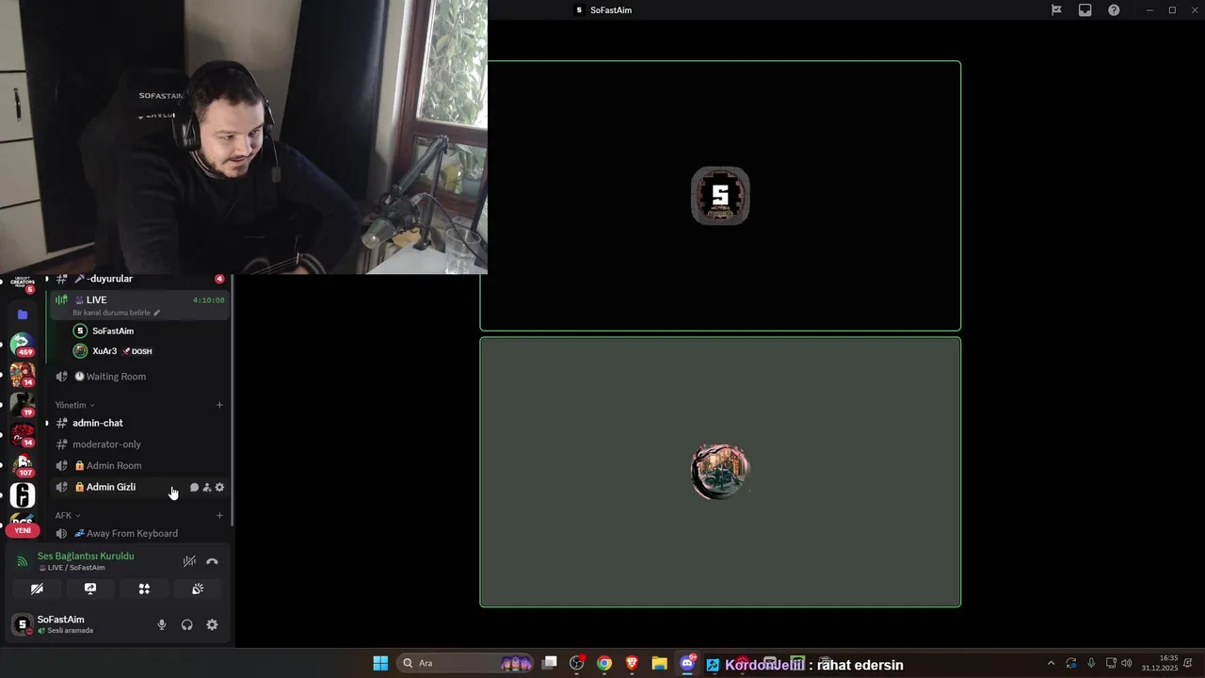The height and width of the screenshot is (678, 1205).
Task: Open the server folder icon
Action: 23,315
